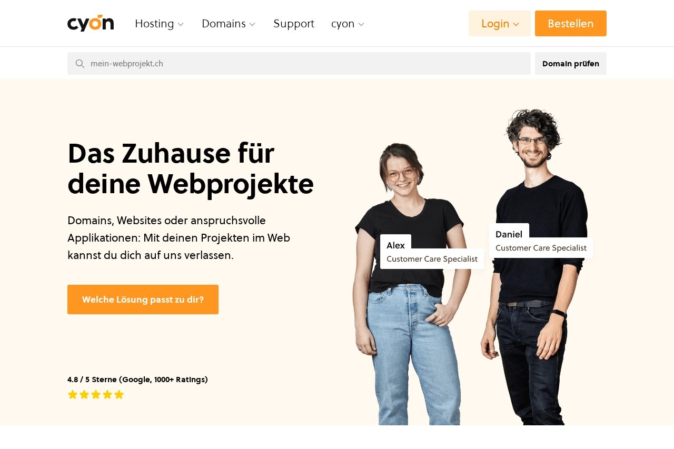Expand the Domains menu chevron
Viewport: 674px width, 449px height.
252,24
